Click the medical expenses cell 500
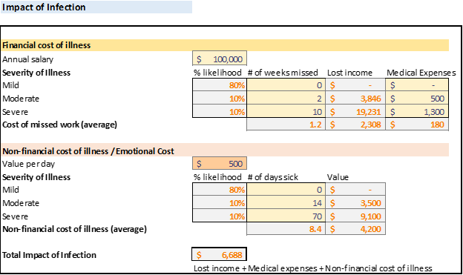463x275 pixels. [417, 99]
